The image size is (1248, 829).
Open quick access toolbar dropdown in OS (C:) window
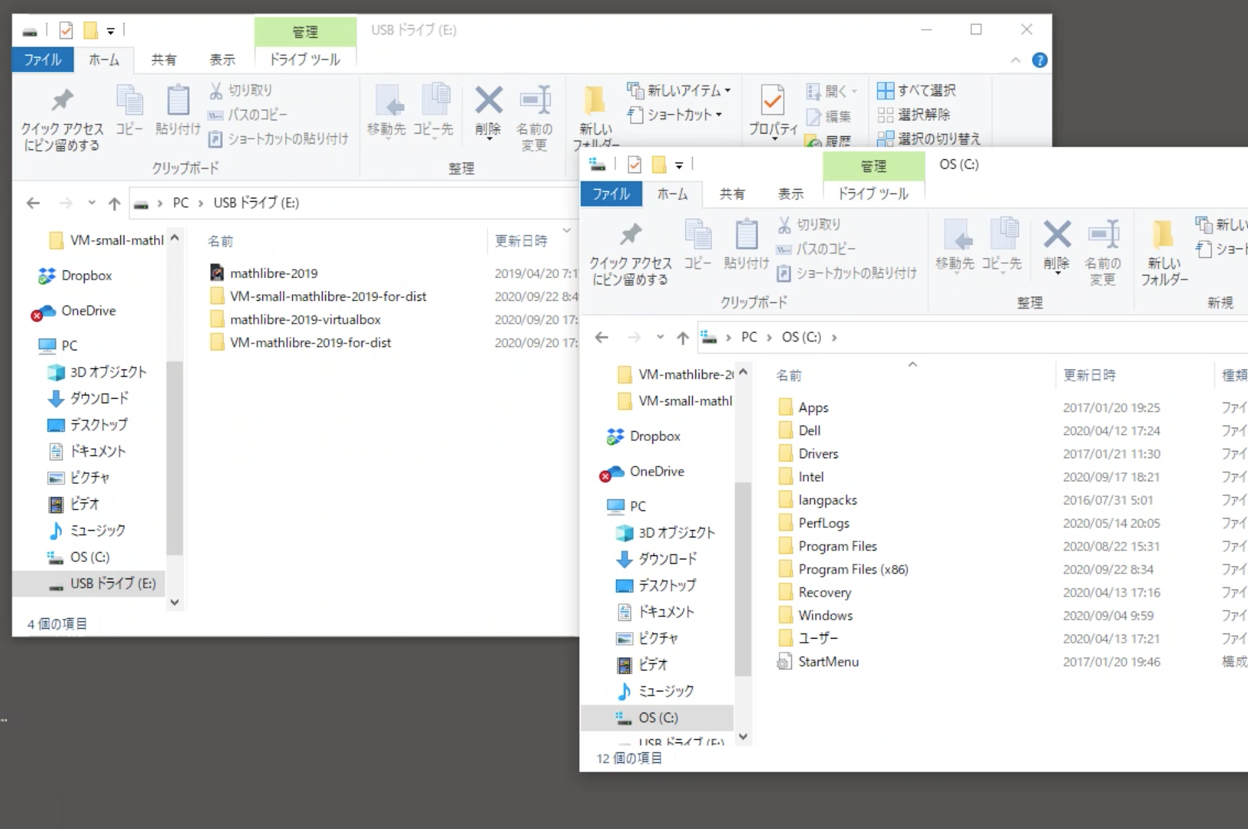(x=679, y=165)
